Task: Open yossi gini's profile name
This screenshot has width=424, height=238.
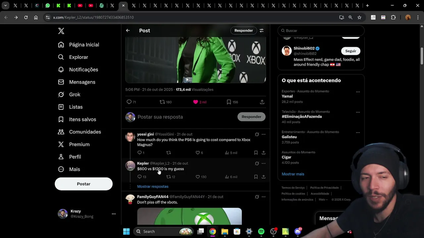Action: (x=145, y=134)
